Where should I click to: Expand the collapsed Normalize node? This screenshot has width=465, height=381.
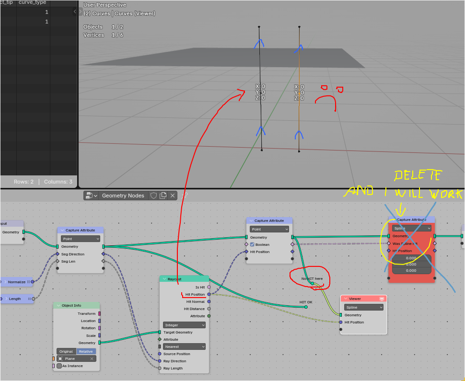pos(5,282)
